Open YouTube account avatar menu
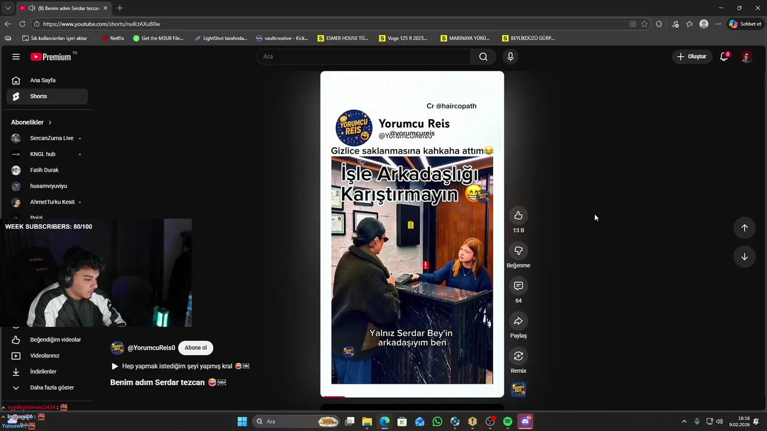The height and width of the screenshot is (431, 767). [x=746, y=57]
